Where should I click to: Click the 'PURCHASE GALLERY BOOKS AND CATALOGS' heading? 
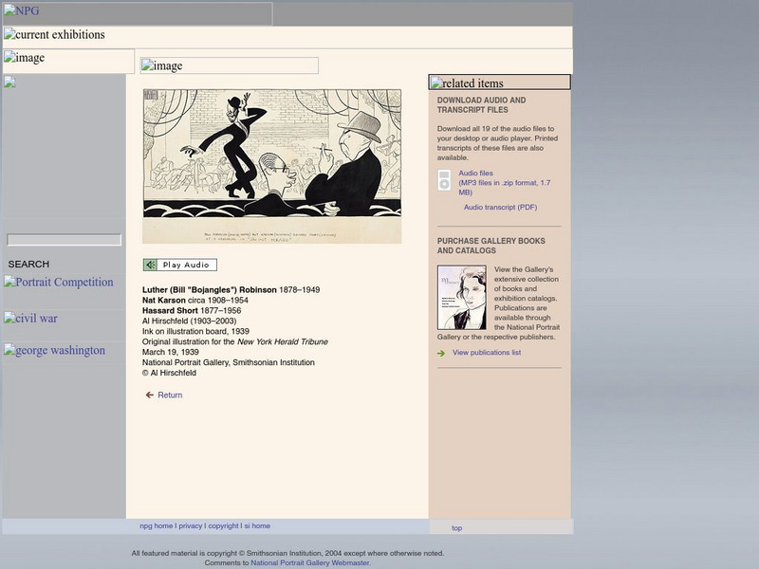(x=491, y=246)
